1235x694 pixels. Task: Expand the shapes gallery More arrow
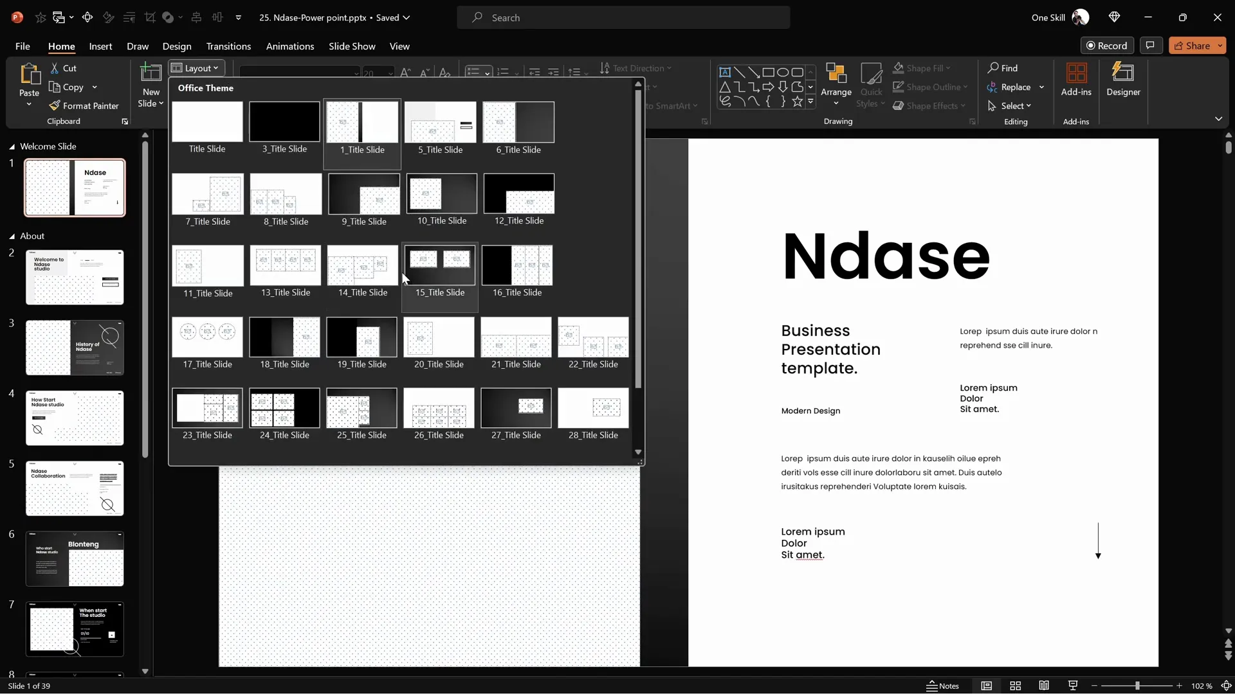(810, 102)
